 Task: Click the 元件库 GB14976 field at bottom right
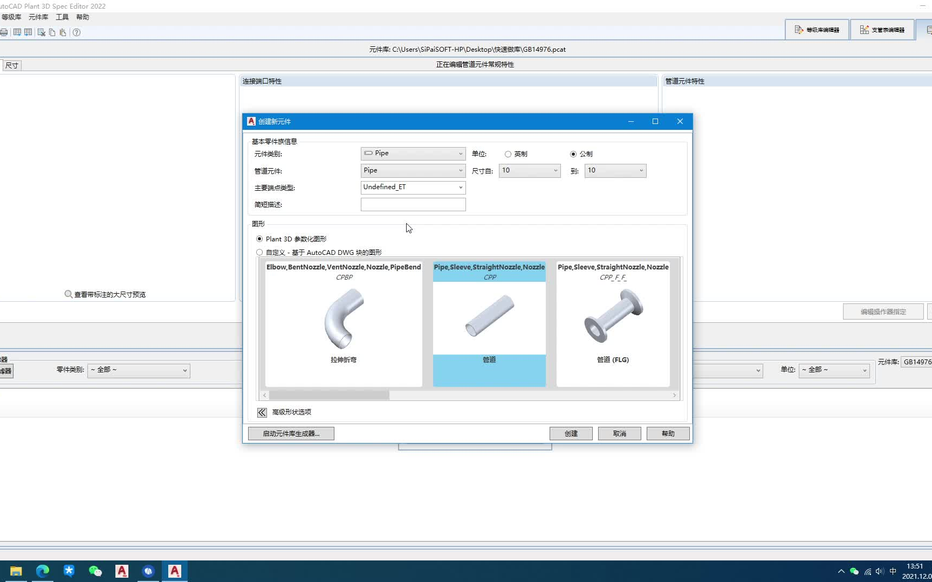tap(916, 362)
